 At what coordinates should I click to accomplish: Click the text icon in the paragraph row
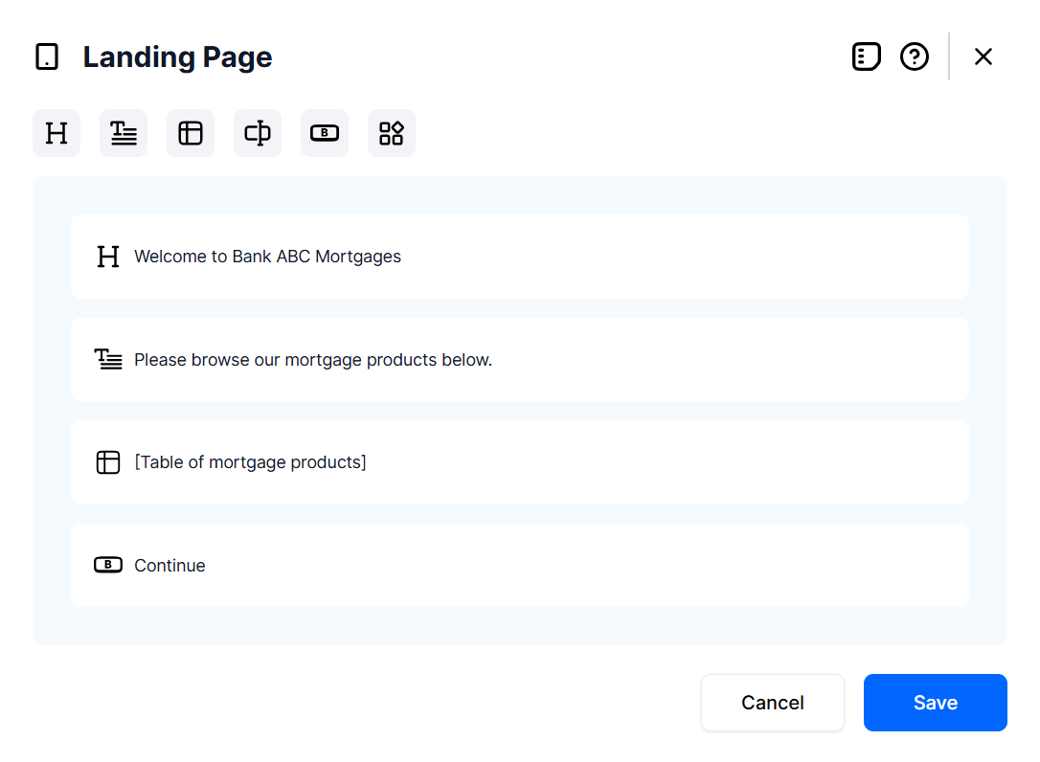[x=108, y=360]
